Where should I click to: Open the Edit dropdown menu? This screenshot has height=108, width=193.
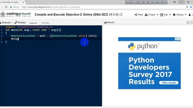coord(166,15)
